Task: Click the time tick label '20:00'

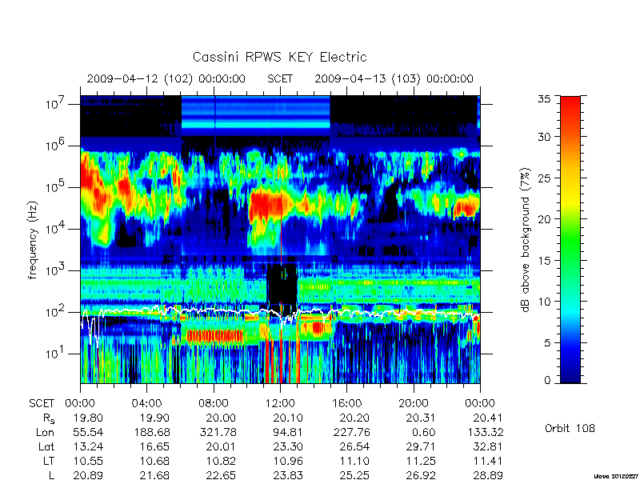Action: point(414,403)
